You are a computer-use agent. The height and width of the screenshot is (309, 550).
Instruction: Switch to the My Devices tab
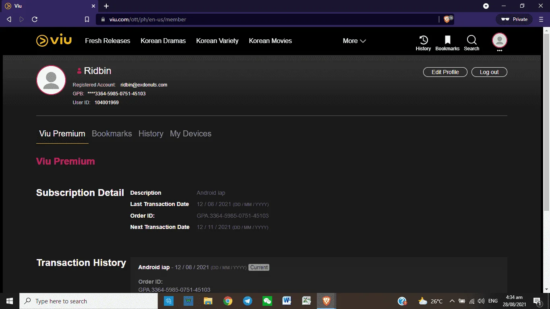click(190, 134)
